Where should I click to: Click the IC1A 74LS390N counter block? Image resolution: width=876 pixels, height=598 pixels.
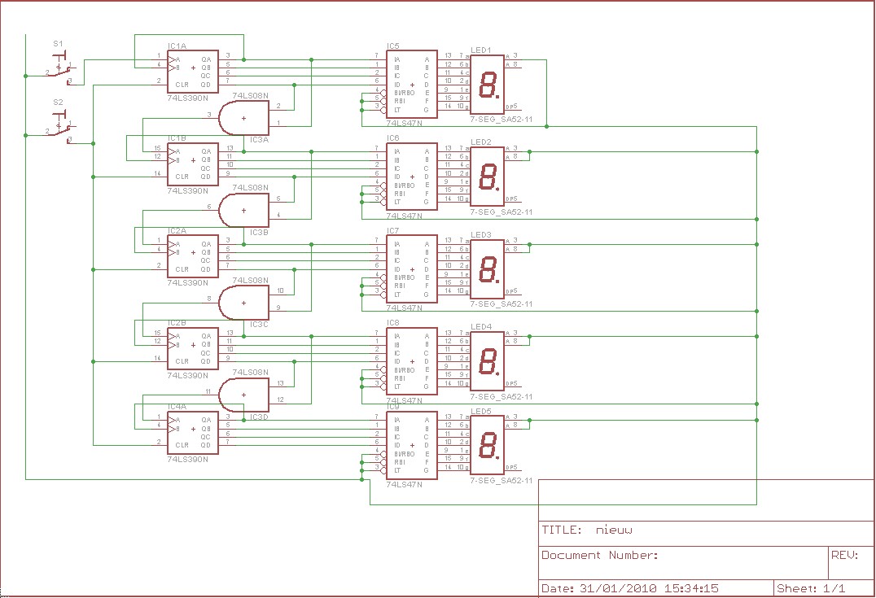[193, 72]
